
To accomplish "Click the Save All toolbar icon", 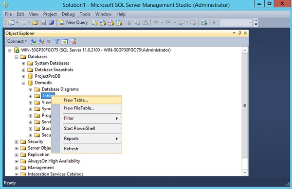I will [x=51, y=23].
